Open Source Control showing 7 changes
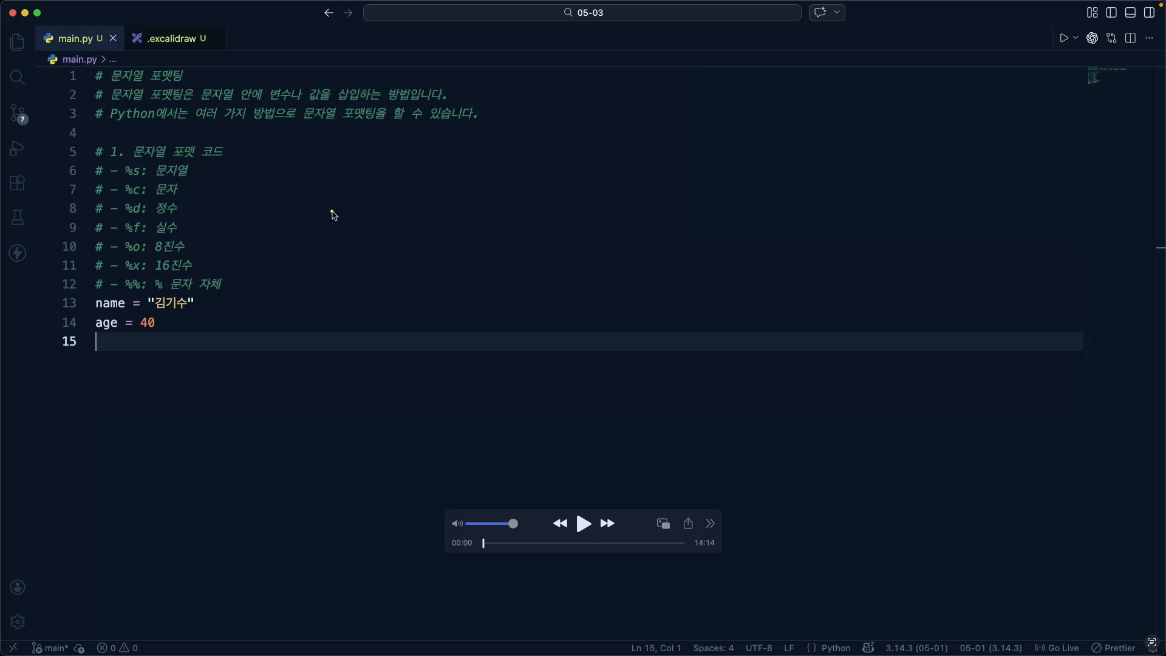Screen dimensions: 1166x656 click(x=17, y=114)
